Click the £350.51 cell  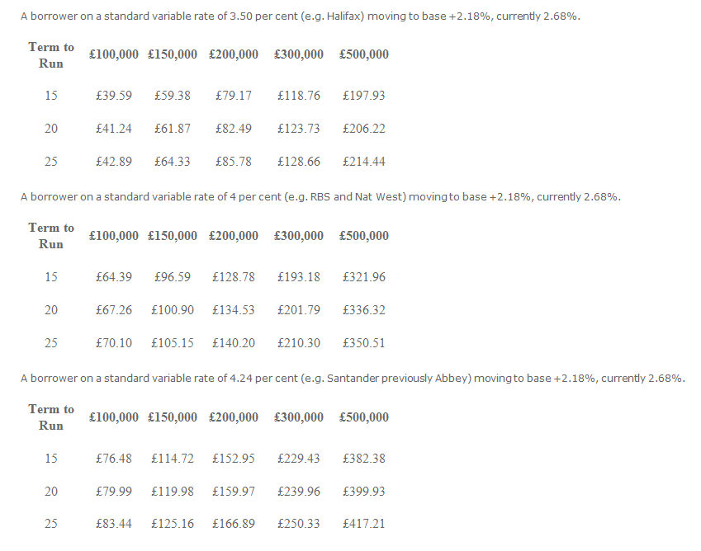click(363, 343)
